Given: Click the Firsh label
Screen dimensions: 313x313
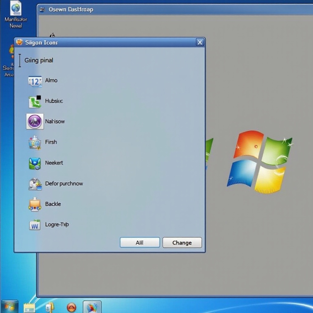Looking at the screenshot, I should [51, 142].
